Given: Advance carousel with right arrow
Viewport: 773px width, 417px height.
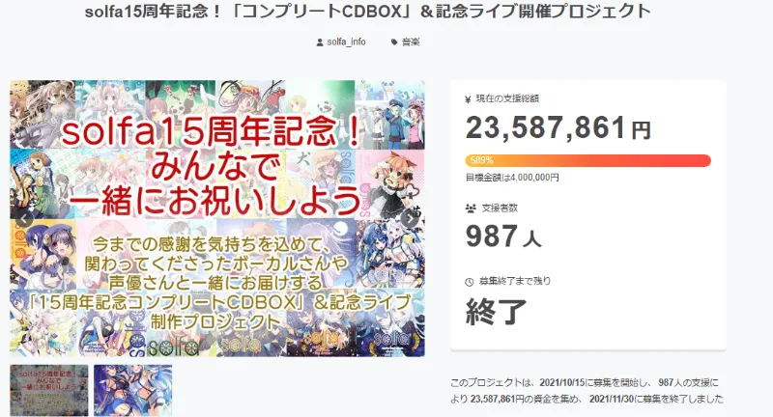Looking at the screenshot, I should [409, 219].
